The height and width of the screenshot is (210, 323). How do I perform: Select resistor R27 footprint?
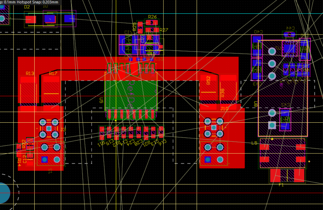152,30
